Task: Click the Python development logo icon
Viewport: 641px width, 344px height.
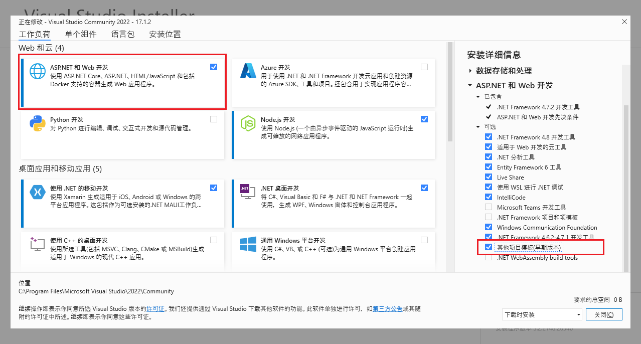Action: (x=38, y=123)
